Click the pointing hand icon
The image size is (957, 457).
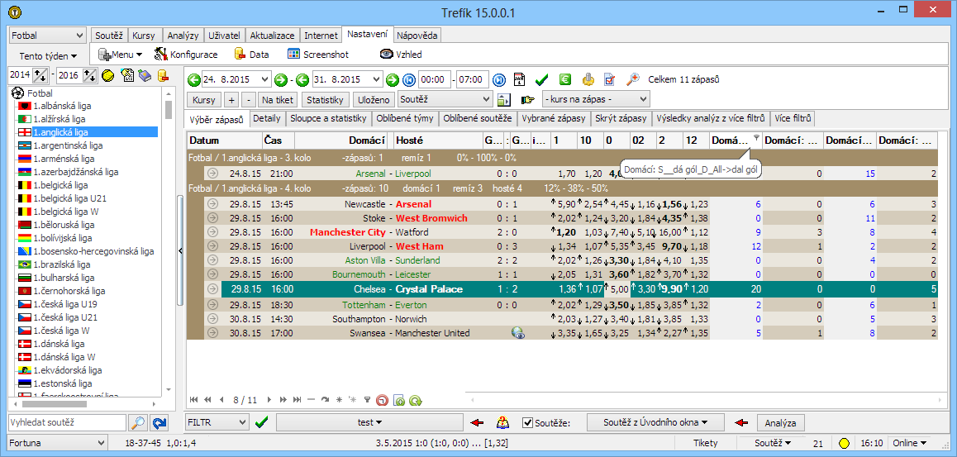pyautogui.click(x=527, y=100)
